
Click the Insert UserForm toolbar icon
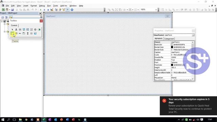point(7,10)
